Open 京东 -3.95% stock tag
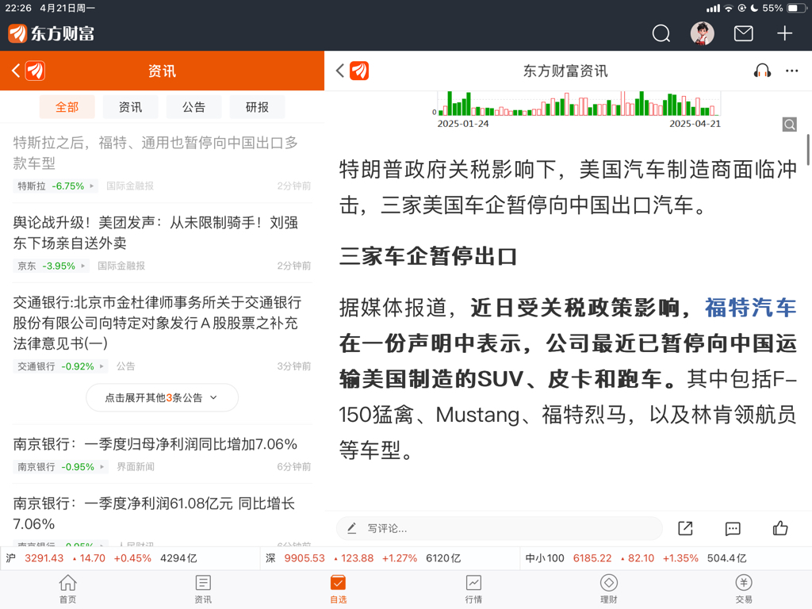 pos(51,266)
